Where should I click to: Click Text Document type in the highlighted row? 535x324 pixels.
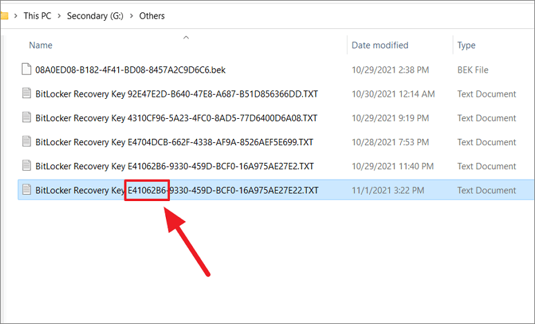(487, 190)
